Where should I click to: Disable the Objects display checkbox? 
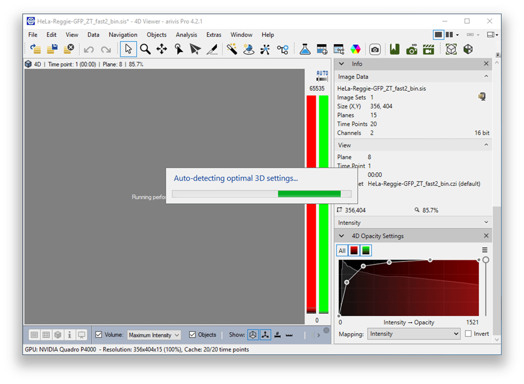click(192, 335)
